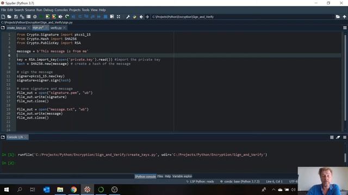The width and height of the screenshot is (348, 195).
Task: Open Preferences via the wrench icon
Action: (x=128, y=17)
